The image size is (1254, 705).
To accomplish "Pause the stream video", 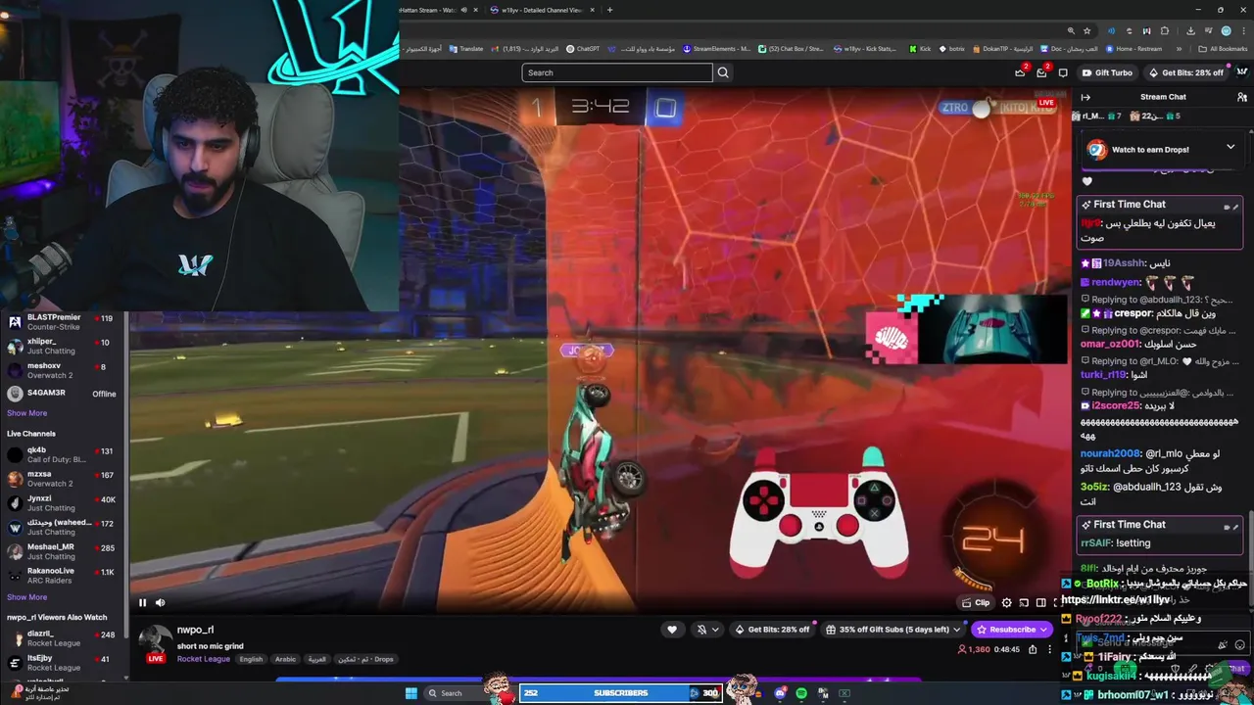I will point(142,603).
